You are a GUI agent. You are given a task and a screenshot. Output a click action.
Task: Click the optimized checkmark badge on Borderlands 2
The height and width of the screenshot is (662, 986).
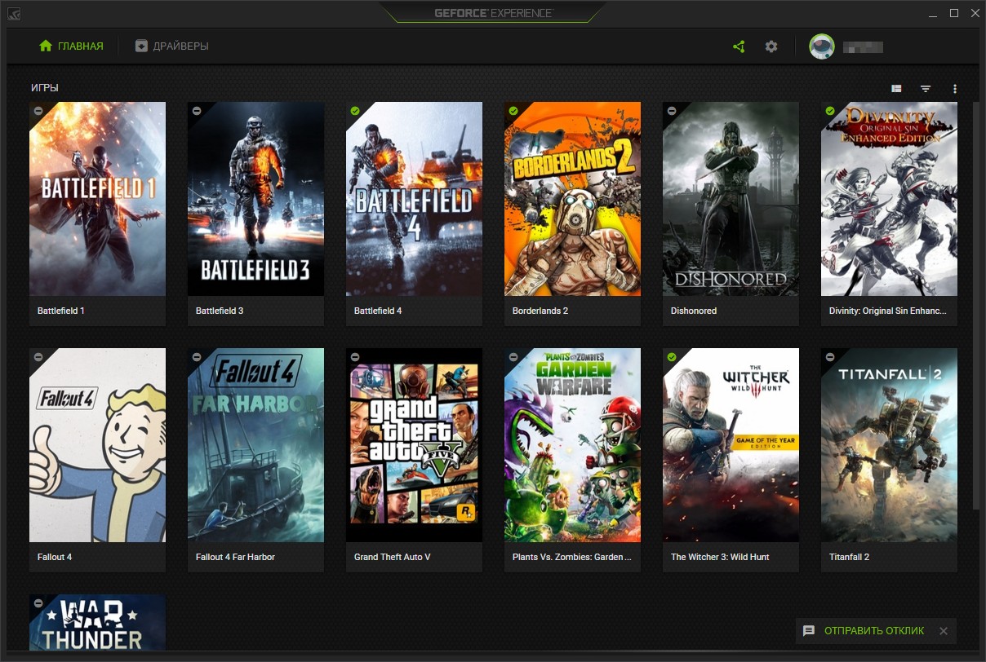(513, 111)
